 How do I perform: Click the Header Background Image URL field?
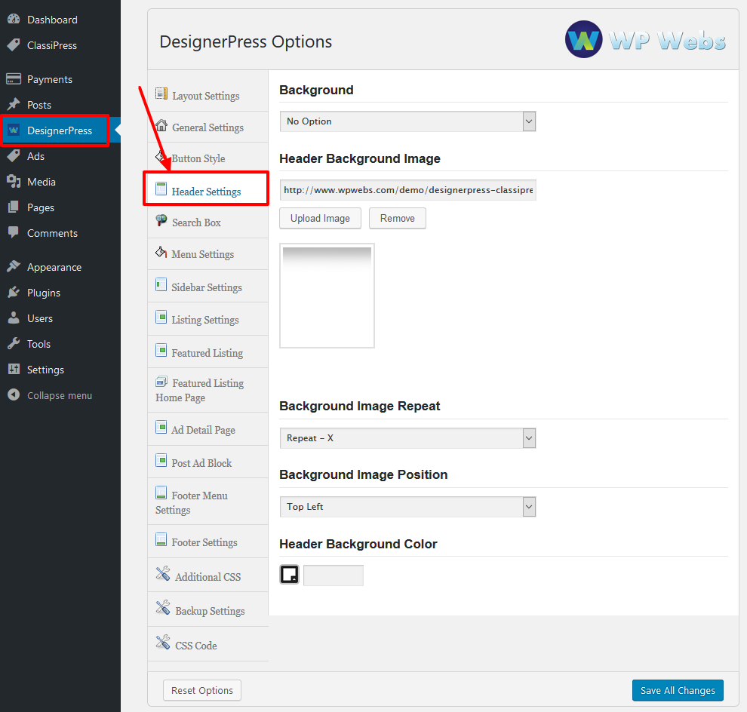407,190
